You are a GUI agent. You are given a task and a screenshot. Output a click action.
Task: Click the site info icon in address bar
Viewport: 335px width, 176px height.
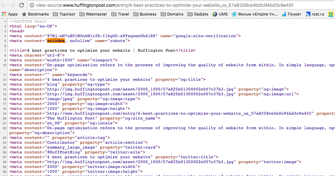tap(32, 5)
